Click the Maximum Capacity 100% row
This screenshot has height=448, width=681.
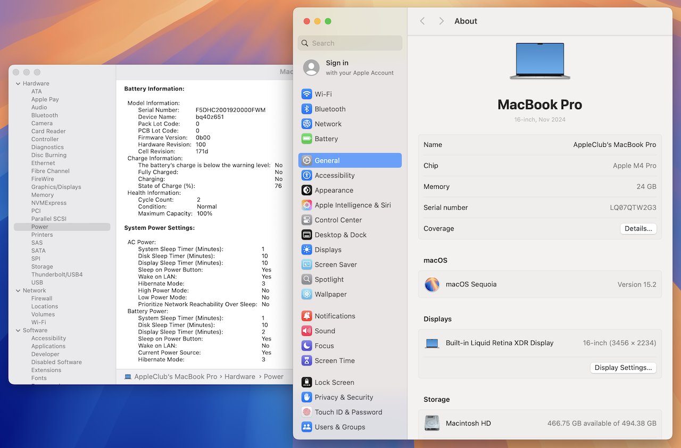pyautogui.click(x=175, y=214)
